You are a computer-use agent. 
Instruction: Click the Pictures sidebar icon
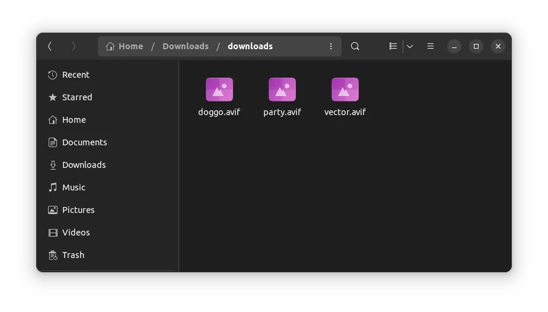click(x=53, y=210)
